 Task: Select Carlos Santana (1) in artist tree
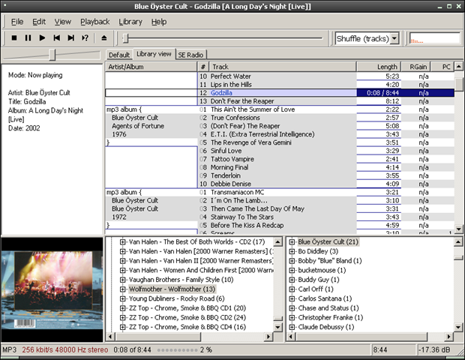pos(325,298)
